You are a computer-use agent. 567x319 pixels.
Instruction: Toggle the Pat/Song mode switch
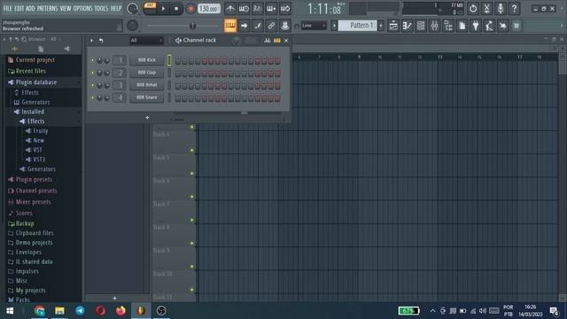coord(150,8)
